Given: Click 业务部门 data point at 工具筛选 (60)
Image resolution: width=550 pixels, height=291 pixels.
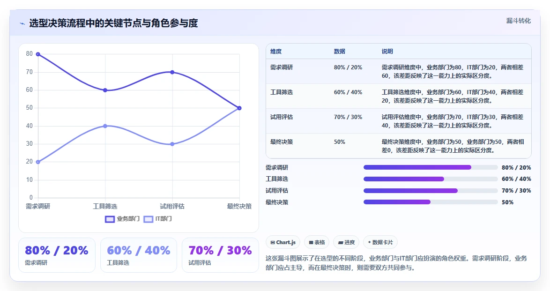Looking at the screenshot, I should pyautogui.click(x=105, y=90).
